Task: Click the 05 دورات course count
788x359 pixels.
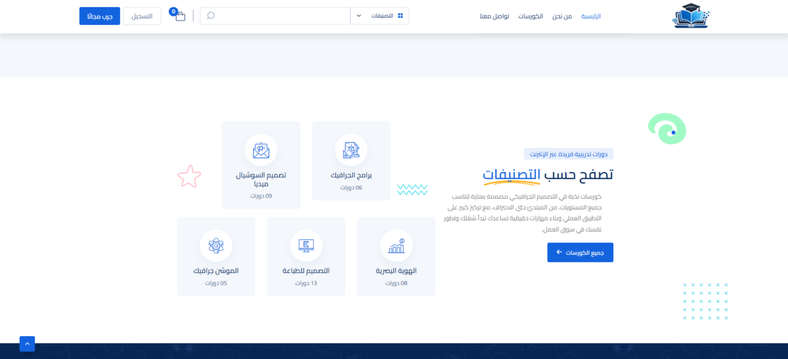Action: click(x=216, y=284)
